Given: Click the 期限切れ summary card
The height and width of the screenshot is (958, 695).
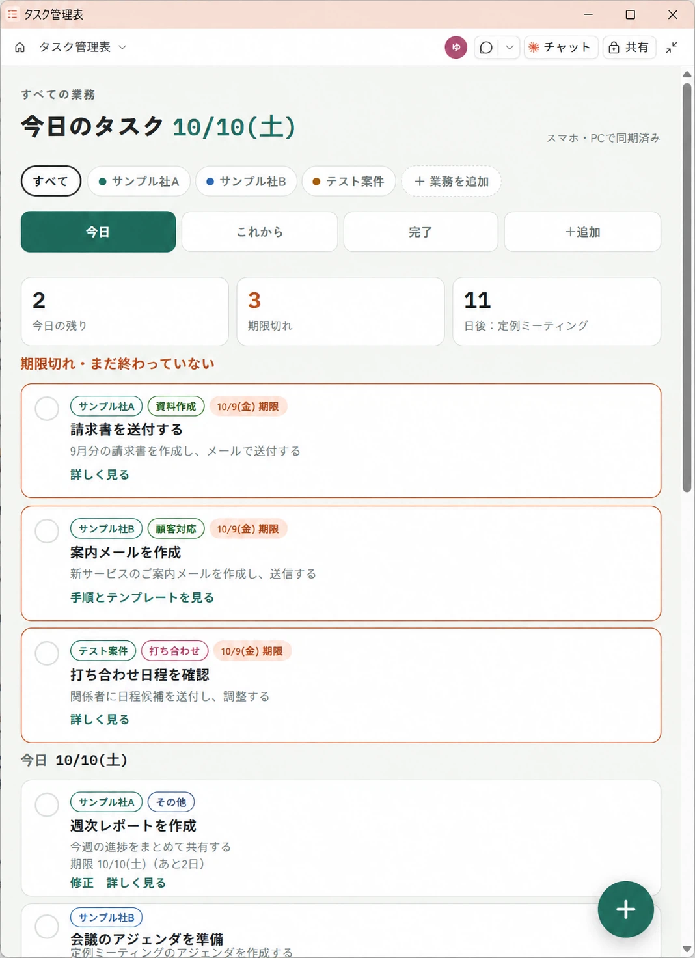Looking at the screenshot, I should tap(340, 312).
